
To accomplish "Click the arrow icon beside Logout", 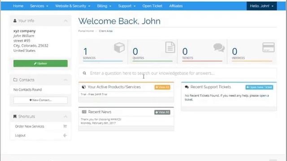I will click(65, 136).
